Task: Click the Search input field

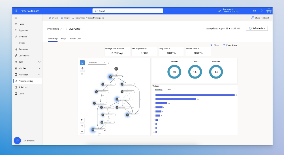Action: click(128, 11)
